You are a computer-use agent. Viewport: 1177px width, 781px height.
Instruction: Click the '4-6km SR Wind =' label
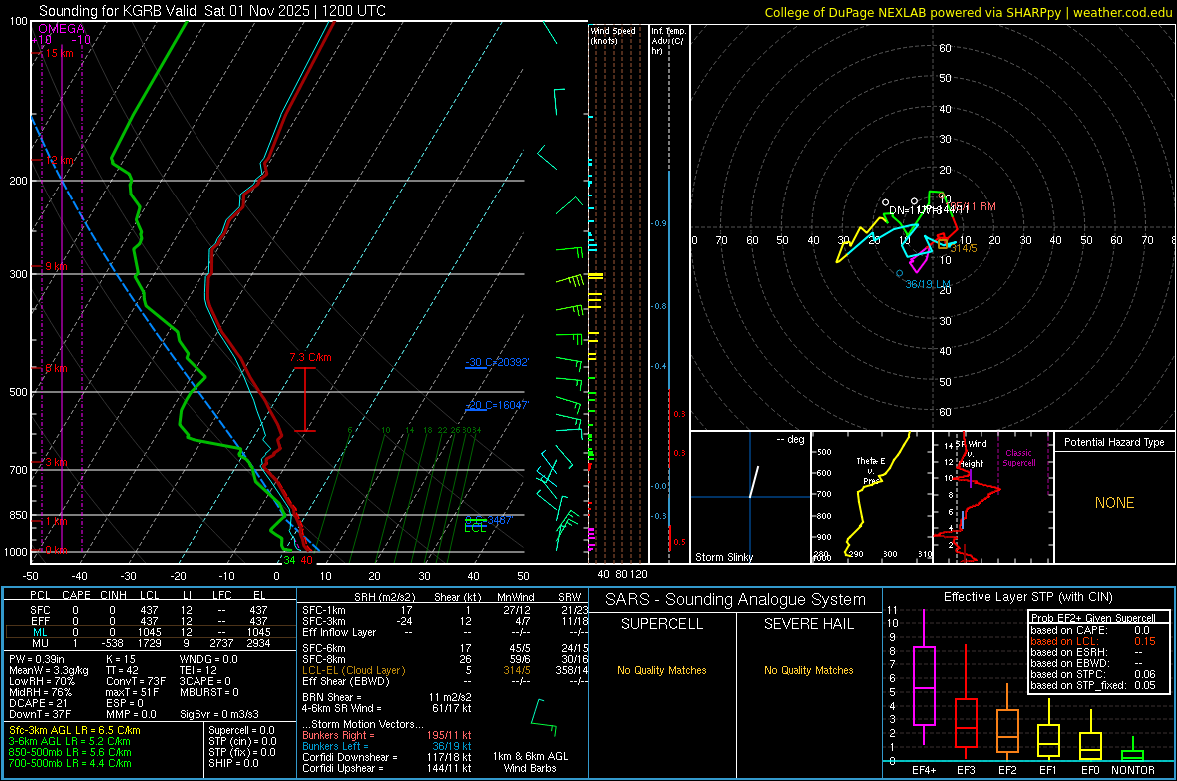341,708
